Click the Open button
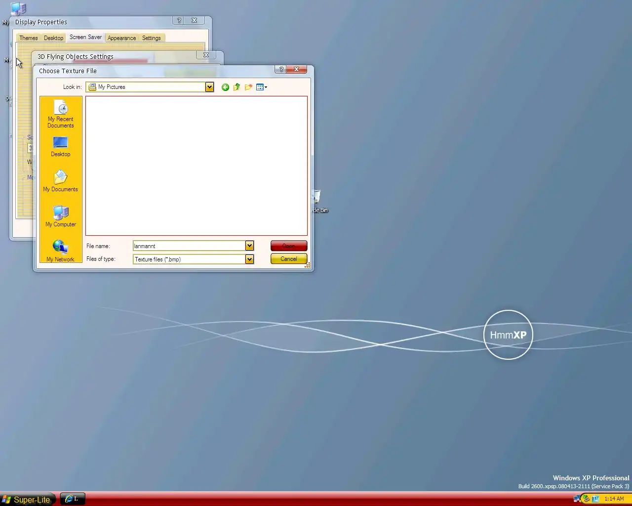Viewport: 632px width, 506px height. coord(289,246)
